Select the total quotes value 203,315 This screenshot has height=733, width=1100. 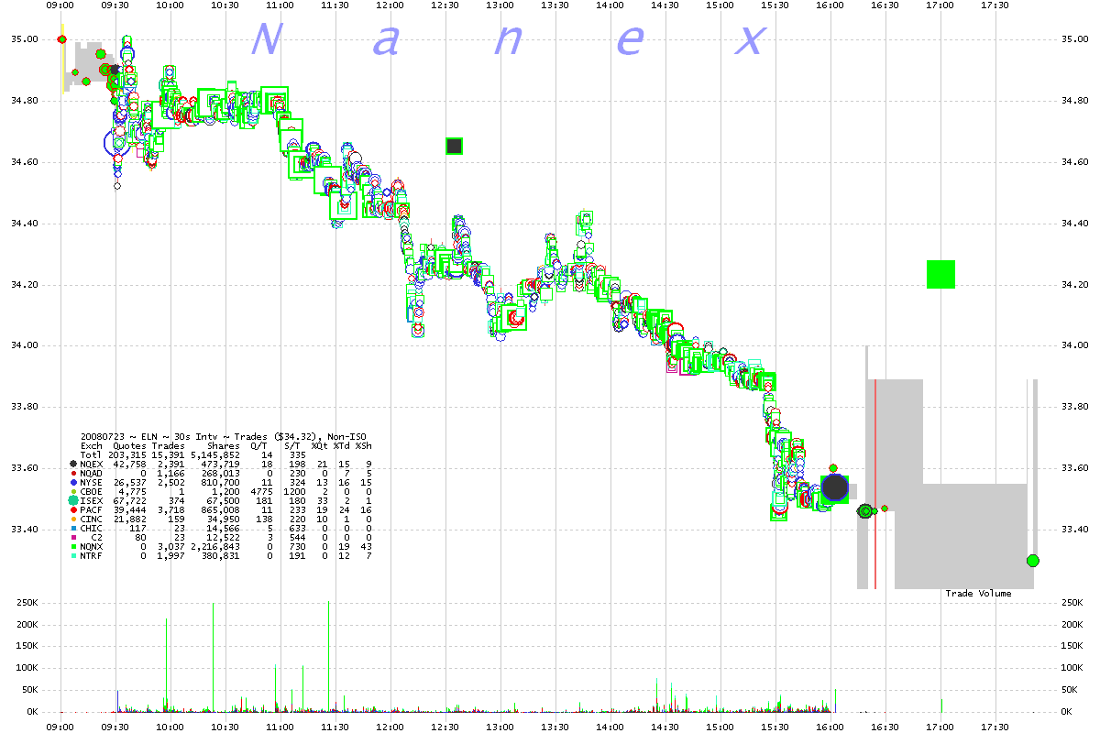coord(127,455)
